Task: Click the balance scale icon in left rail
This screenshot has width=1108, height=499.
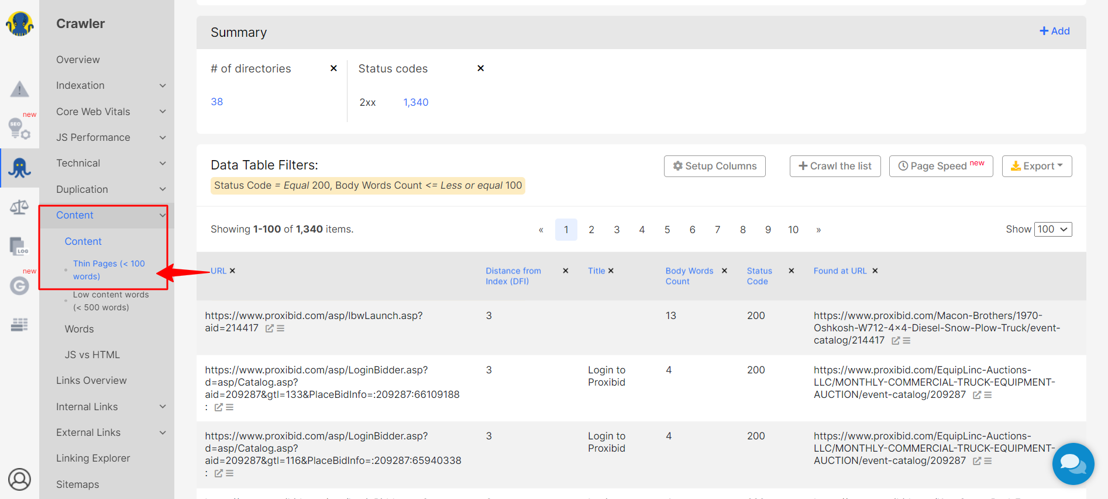Action: [x=19, y=207]
